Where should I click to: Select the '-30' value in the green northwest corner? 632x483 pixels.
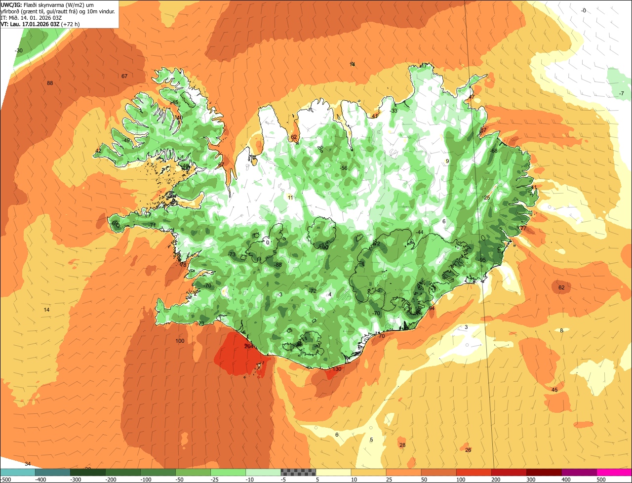pos(19,50)
